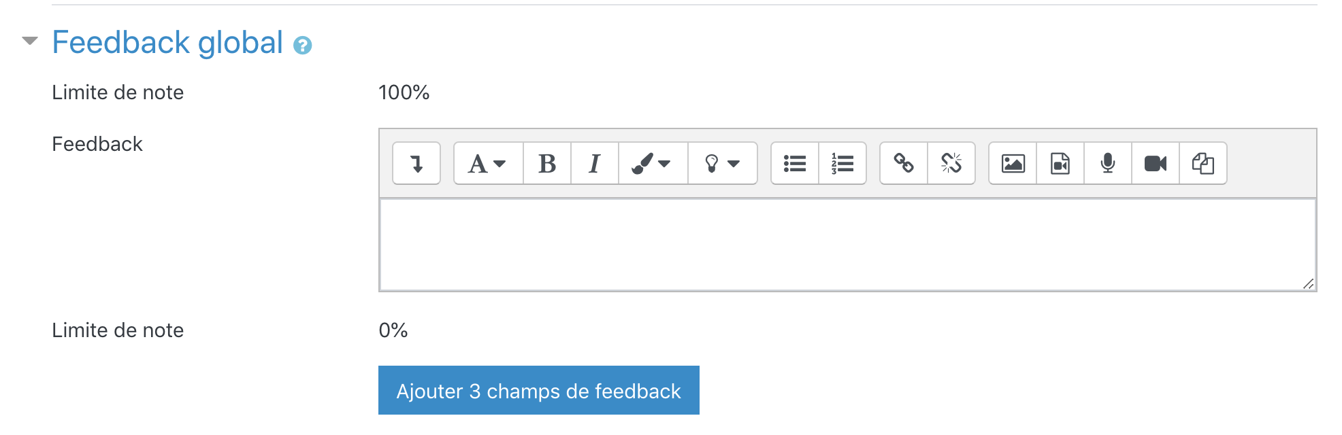
Task: Insert an unordered bullet list
Action: click(795, 163)
